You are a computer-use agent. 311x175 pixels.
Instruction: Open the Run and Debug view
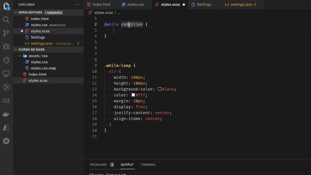[6, 47]
